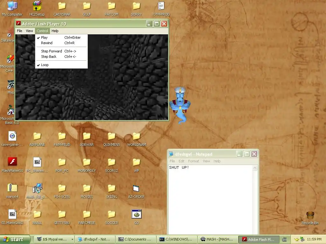Choose Rewind from Control menu
This screenshot has height=244, width=326.
point(61,43)
